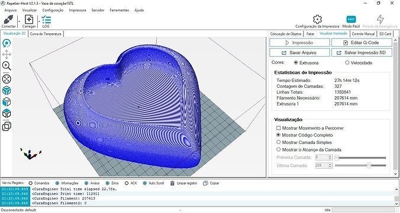Open the Configuração menu
This screenshot has height=213, width=400.
(x=53, y=10)
